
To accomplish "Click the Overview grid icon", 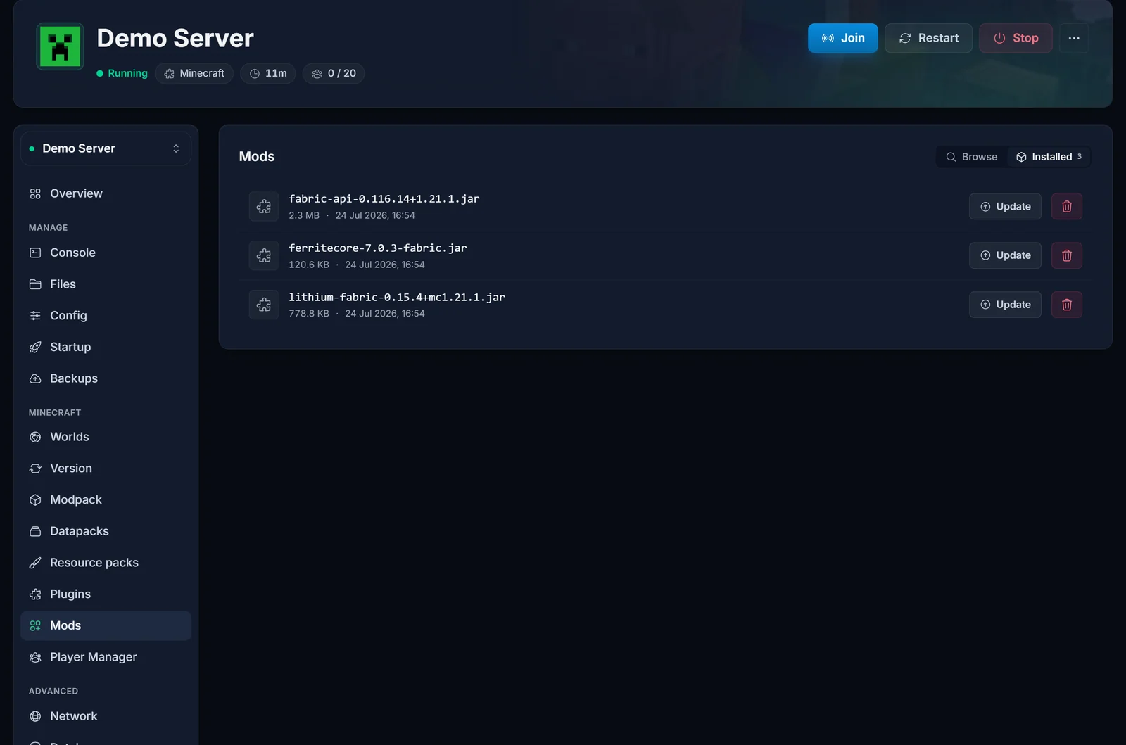I will (35, 193).
